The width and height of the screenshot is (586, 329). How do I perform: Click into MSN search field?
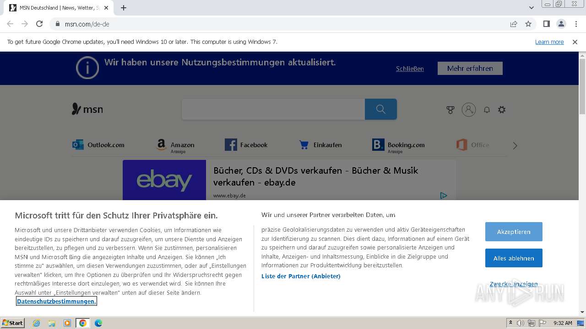point(273,109)
